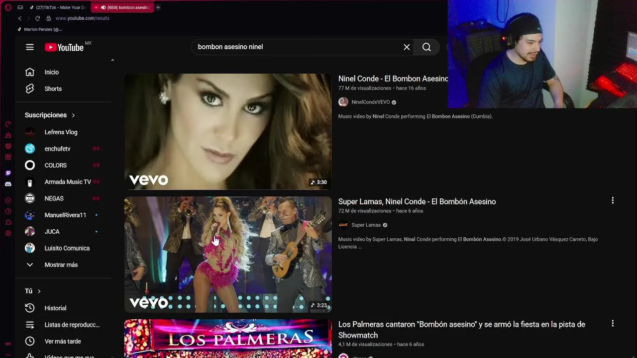
Task: Open settings gear in GX sidebar
Action: (x=8, y=233)
